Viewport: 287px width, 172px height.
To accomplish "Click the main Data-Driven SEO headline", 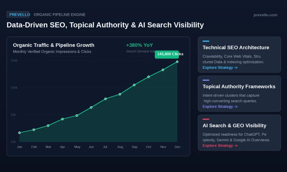I will (105, 25).
